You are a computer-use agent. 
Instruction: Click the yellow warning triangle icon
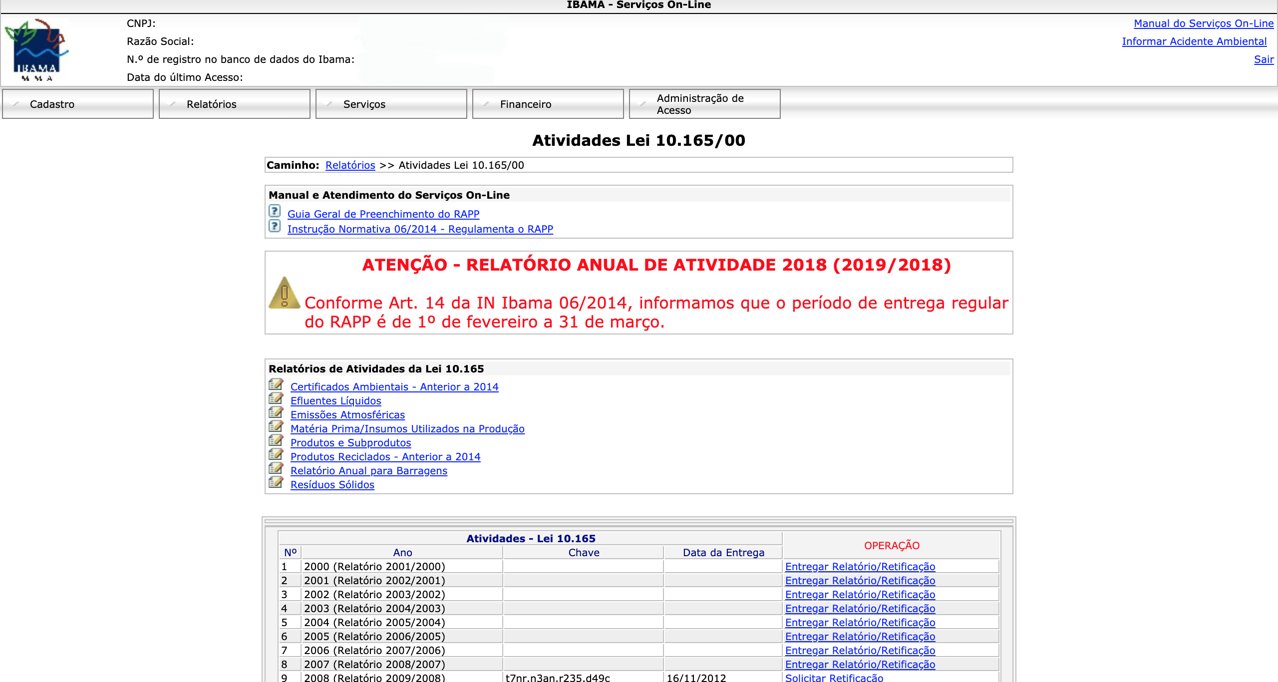[x=285, y=293]
